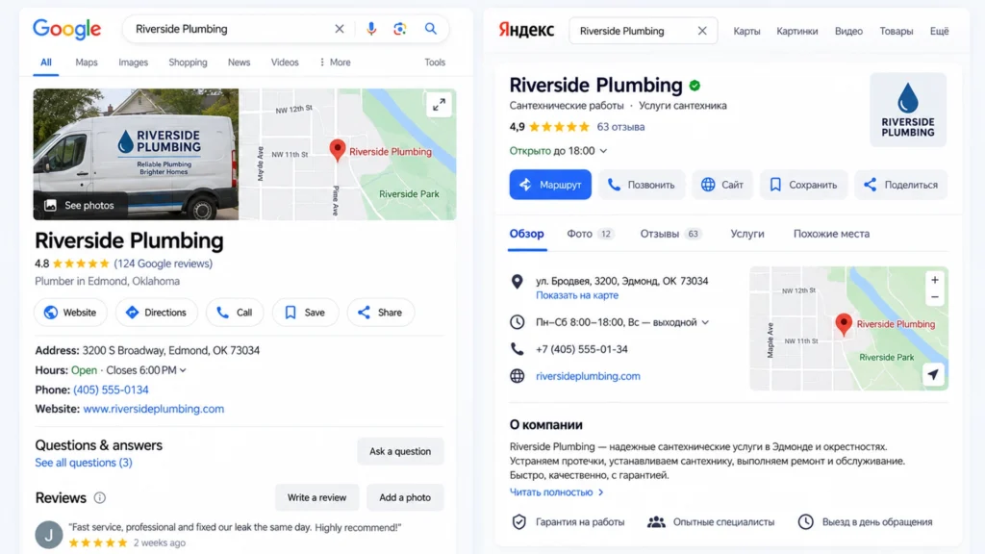The image size is (985, 554).
Task: Select Yandex map location arrow
Action: point(933,374)
